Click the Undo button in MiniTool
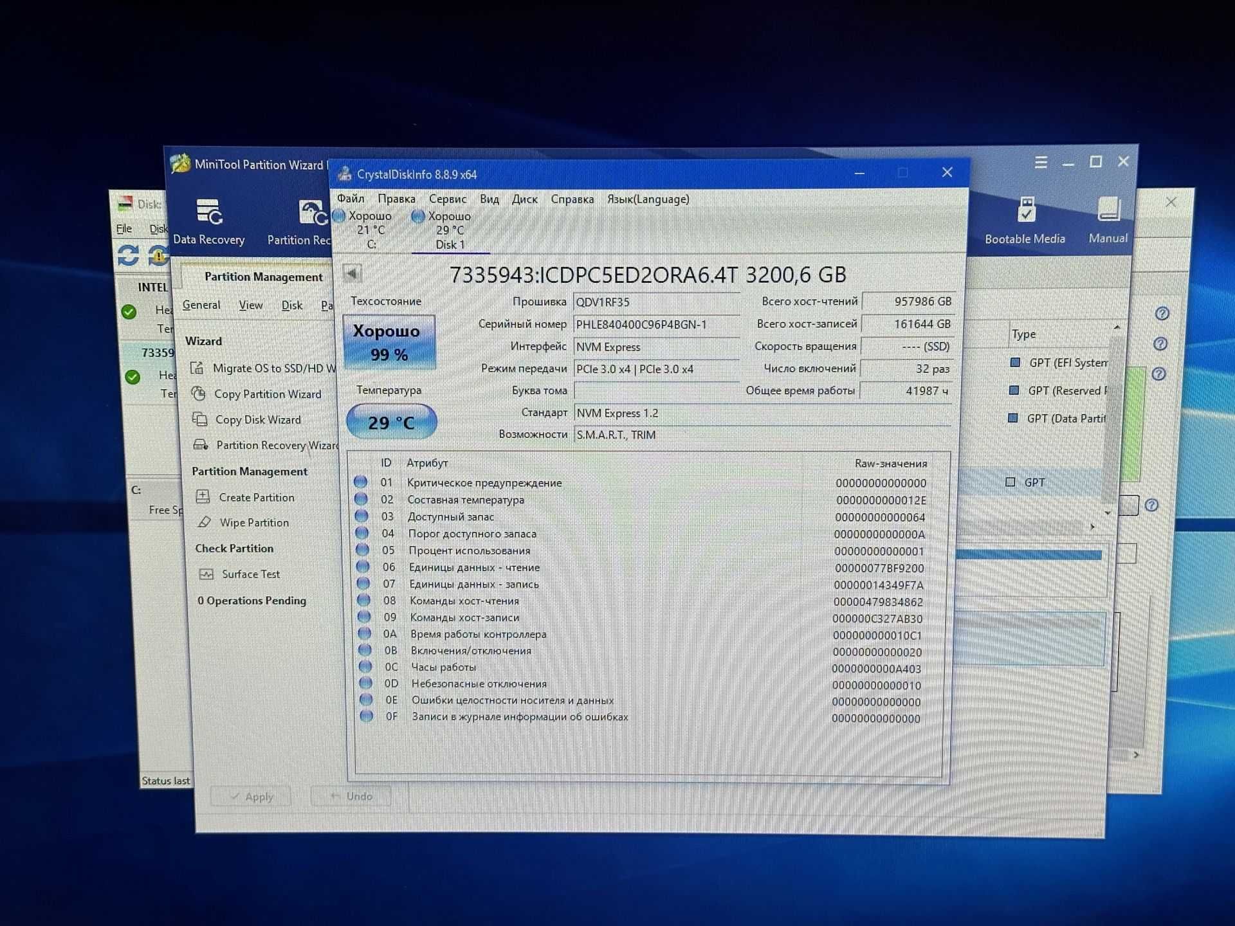1235x926 pixels. point(351,796)
